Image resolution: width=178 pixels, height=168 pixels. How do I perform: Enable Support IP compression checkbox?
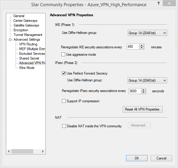(64, 101)
